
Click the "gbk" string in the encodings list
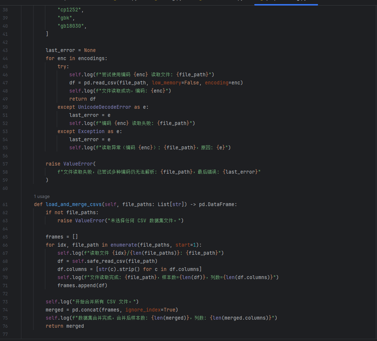coord(65,18)
